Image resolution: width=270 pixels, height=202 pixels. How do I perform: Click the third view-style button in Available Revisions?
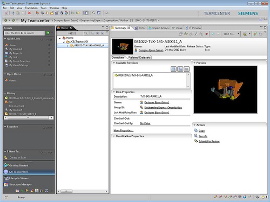coord(187,69)
